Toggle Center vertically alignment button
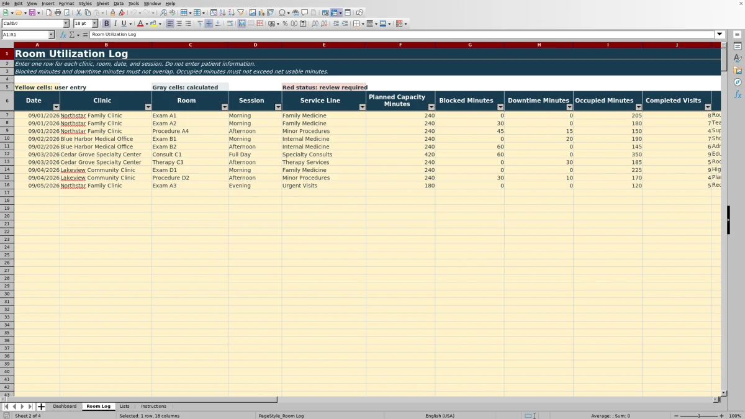 209,24
